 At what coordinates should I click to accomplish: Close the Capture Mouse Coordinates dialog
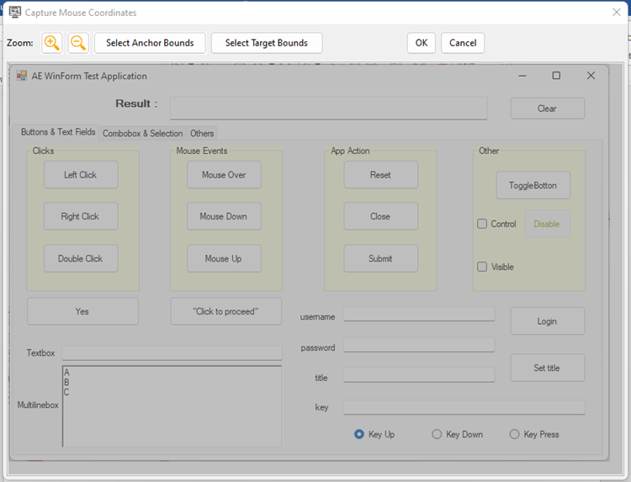coord(617,13)
